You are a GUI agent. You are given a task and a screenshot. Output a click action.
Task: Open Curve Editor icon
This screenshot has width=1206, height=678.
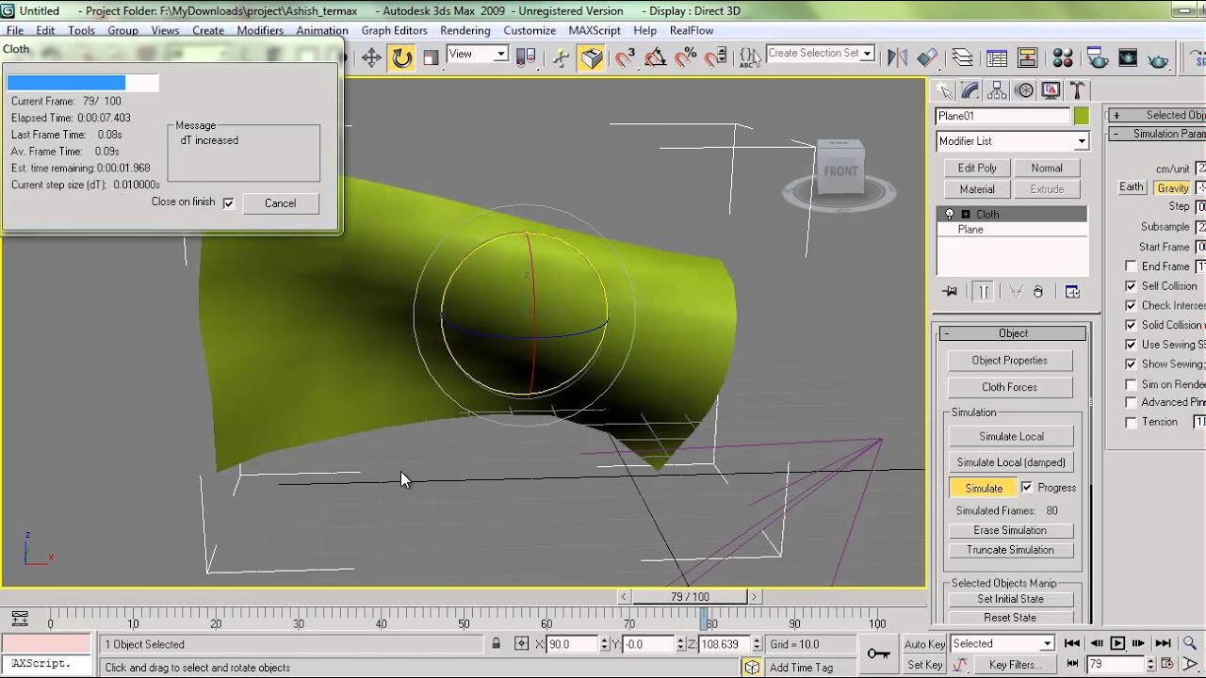tap(996, 58)
